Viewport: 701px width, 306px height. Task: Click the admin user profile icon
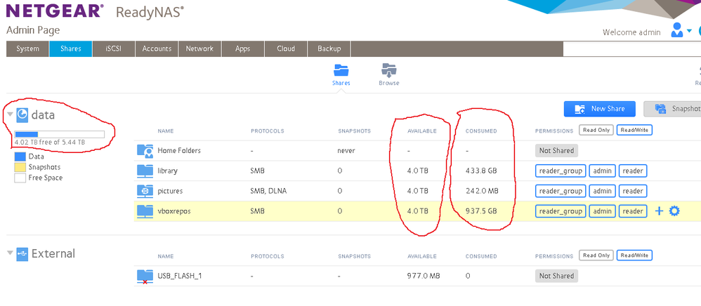click(x=677, y=30)
